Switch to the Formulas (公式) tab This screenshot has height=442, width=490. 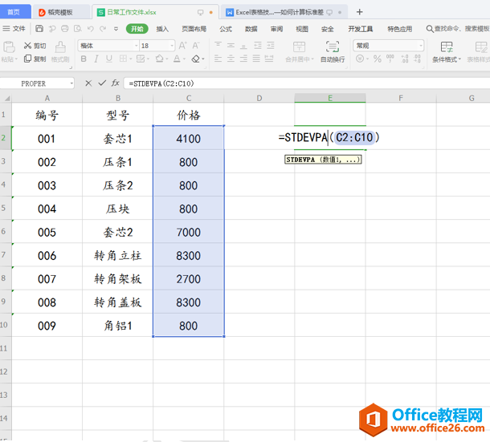point(226,29)
